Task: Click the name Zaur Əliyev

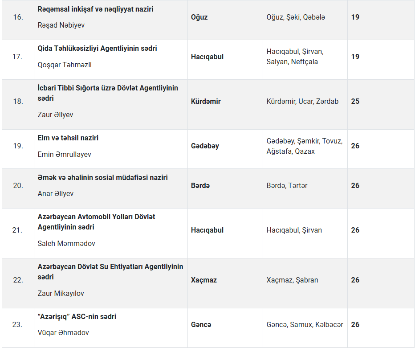Action: (x=55, y=115)
